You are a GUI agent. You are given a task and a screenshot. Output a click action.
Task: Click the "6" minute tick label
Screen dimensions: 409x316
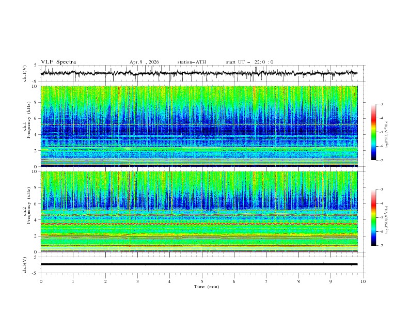click(234, 281)
